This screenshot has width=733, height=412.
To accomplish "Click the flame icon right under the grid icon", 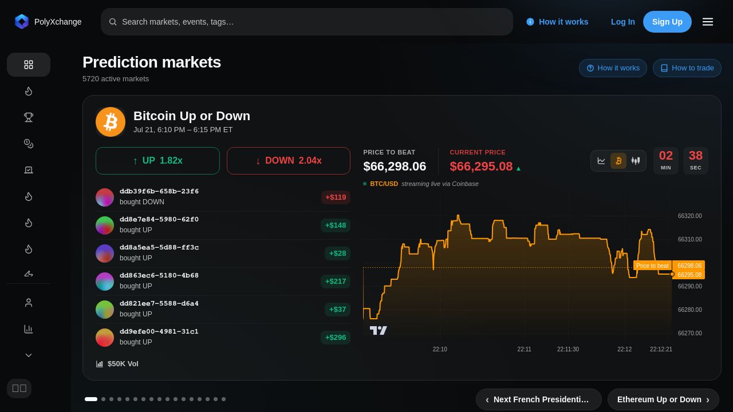I will (x=29, y=91).
